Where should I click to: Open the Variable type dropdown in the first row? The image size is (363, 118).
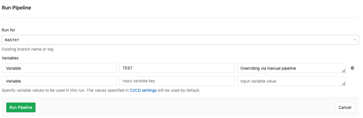59,68
